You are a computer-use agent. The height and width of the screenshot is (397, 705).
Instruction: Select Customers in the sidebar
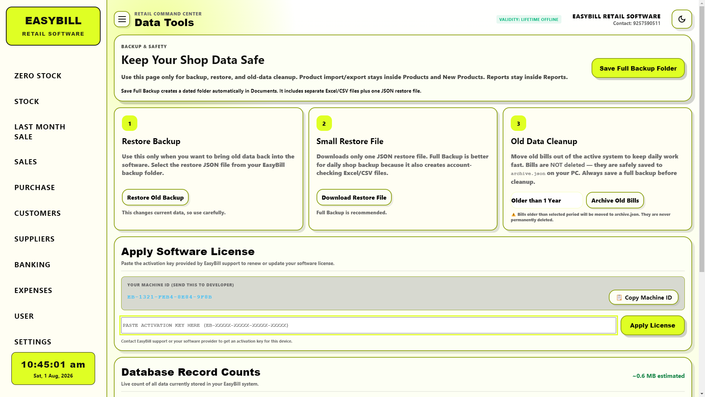(37, 213)
